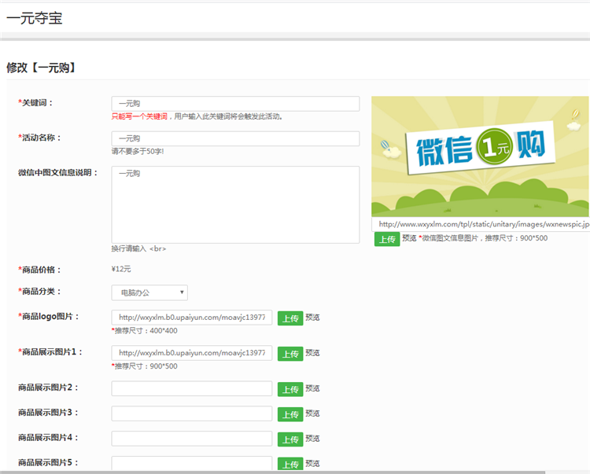Click the 请不要多于50字! hint
590x474 pixels.
click(x=138, y=151)
